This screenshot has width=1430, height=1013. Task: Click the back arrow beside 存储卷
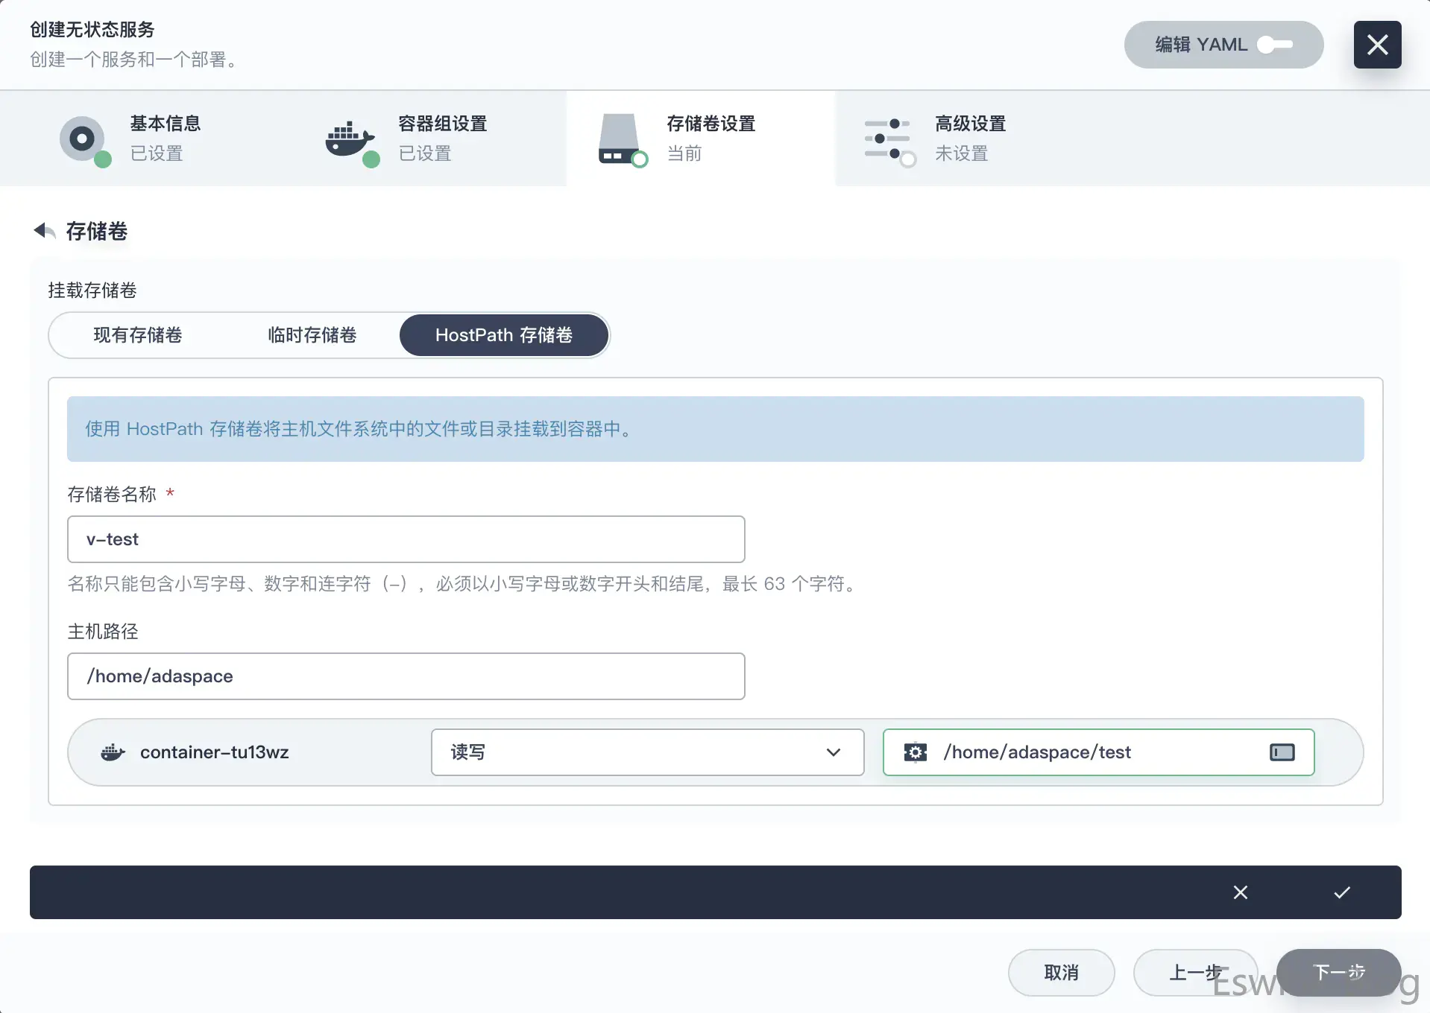click(x=44, y=231)
